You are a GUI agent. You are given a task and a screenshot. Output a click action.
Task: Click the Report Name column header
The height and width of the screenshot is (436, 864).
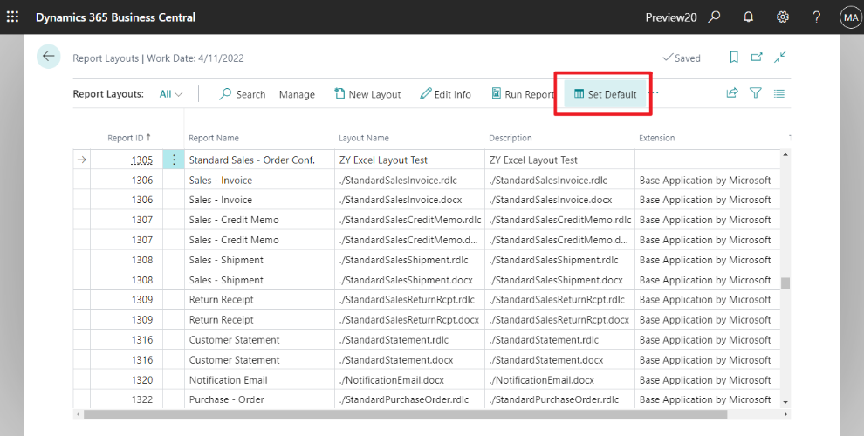click(214, 138)
